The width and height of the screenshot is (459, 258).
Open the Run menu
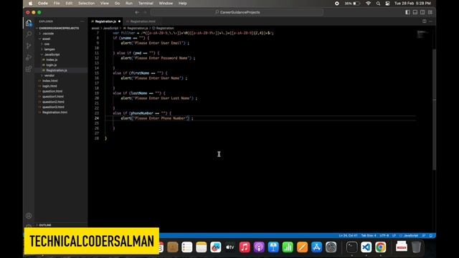129,4
